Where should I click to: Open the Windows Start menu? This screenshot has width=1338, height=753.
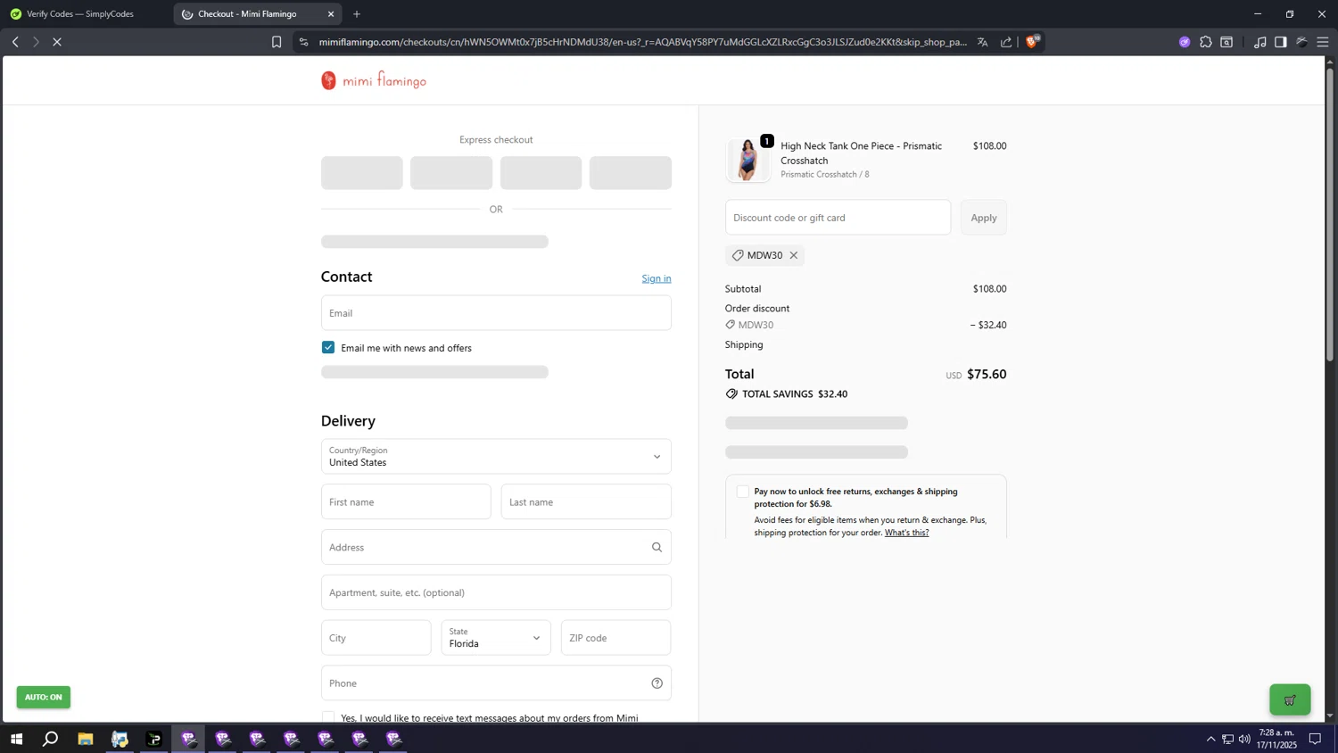pyautogui.click(x=16, y=739)
